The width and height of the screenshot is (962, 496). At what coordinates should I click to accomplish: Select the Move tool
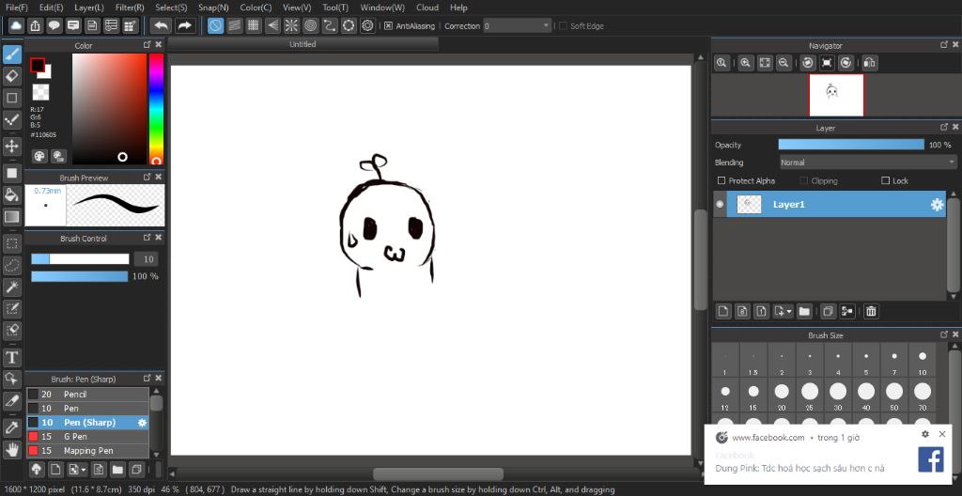(x=11, y=147)
